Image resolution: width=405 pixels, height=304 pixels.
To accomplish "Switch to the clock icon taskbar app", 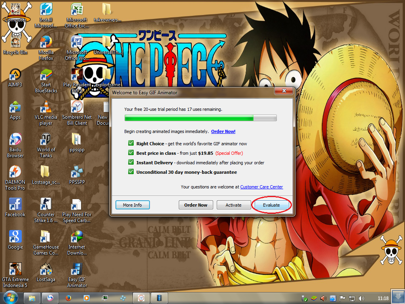I will tap(141, 298).
